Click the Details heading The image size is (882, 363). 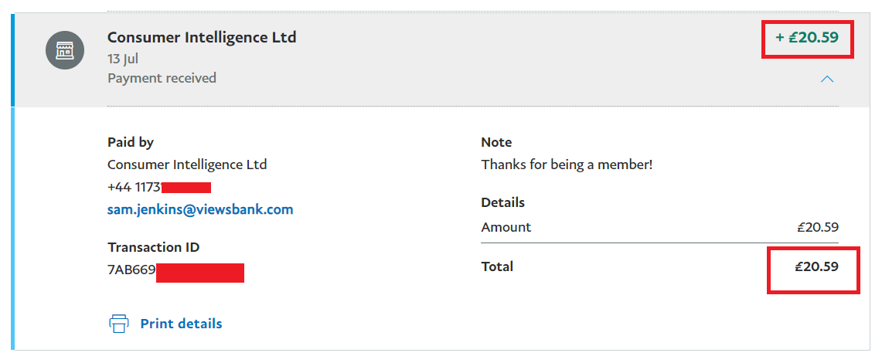pyautogui.click(x=503, y=202)
